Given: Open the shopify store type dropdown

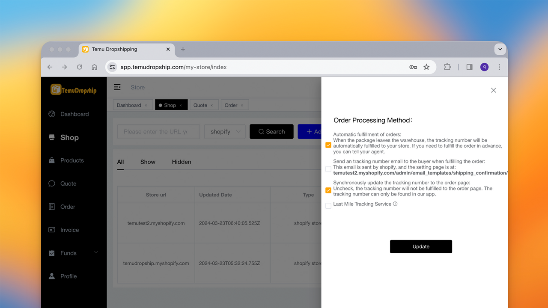Looking at the screenshot, I should click(225, 132).
